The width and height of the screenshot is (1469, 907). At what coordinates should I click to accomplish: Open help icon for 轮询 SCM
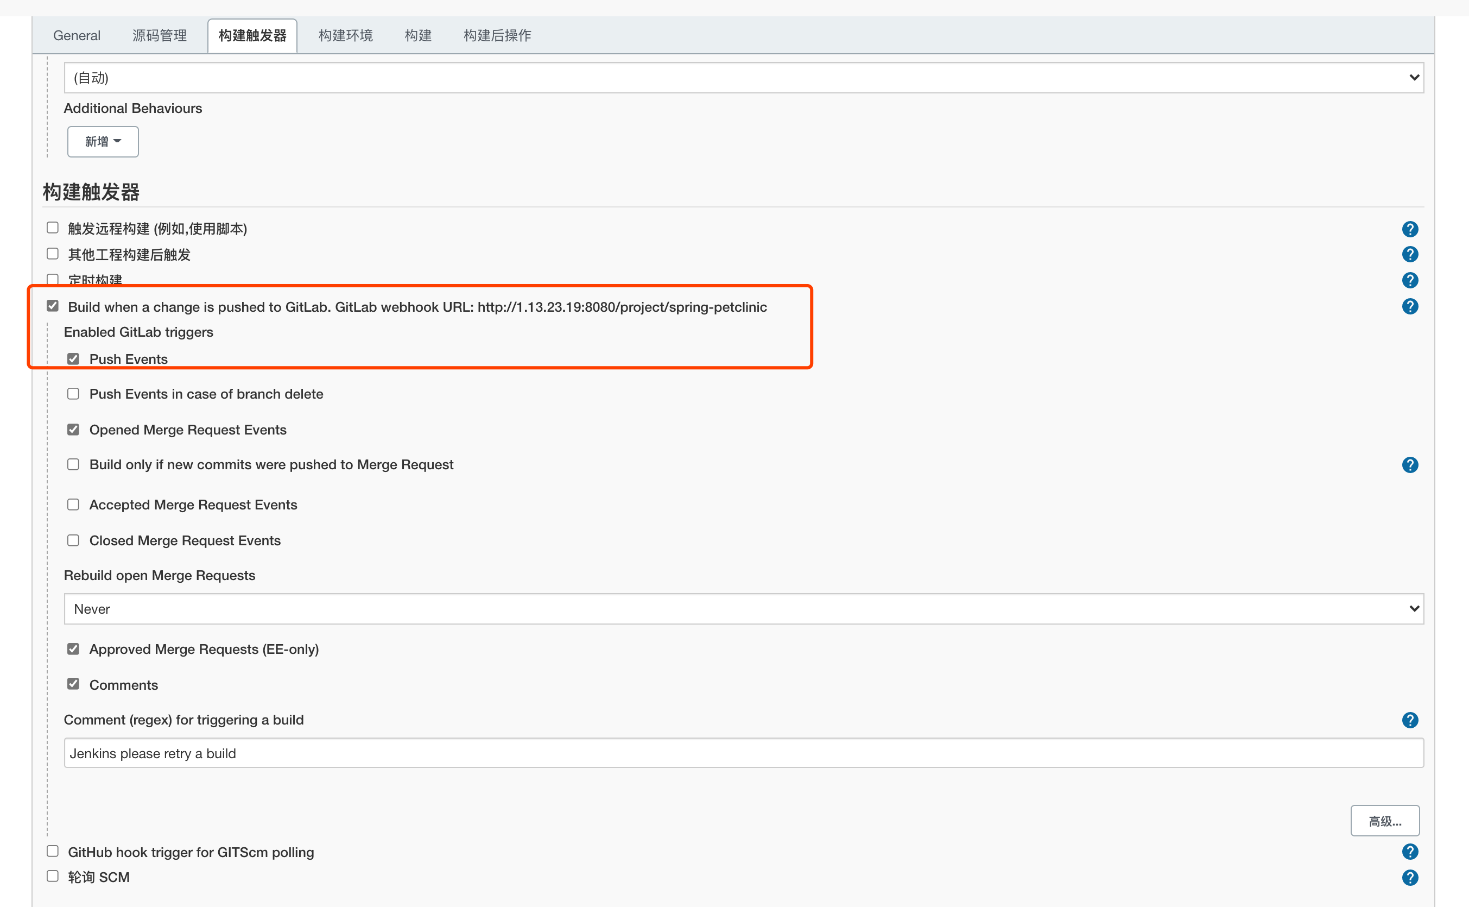click(1410, 878)
